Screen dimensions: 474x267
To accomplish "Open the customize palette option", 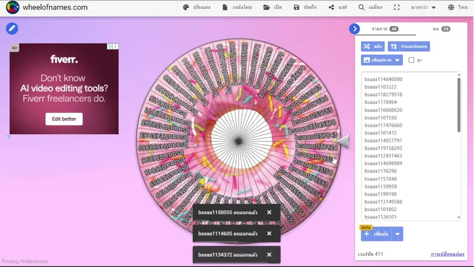I will [x=197, y=7].
